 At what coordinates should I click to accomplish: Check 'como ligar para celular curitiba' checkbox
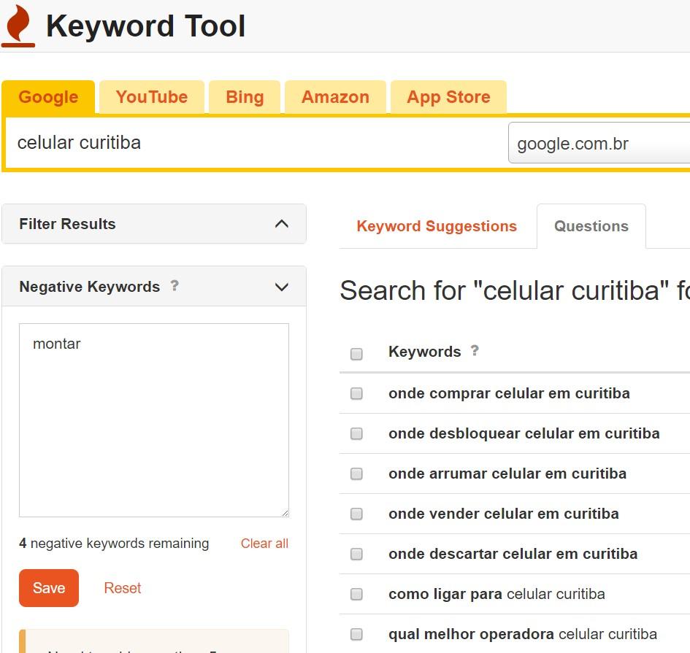click(x=356, y=594)
